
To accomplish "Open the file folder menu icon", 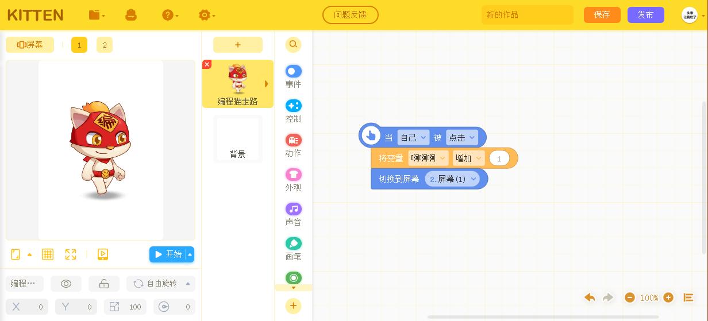I will tap(97, 15).
